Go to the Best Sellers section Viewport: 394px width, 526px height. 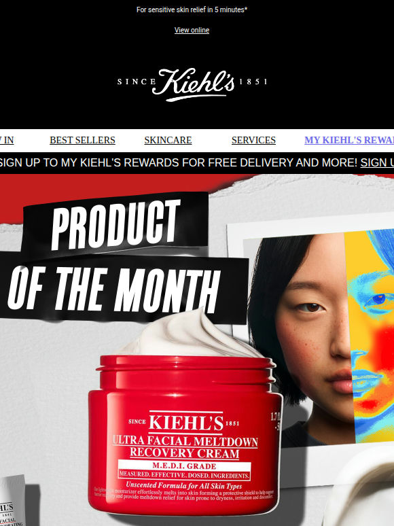pyautogui.click(x=82, y=140)
